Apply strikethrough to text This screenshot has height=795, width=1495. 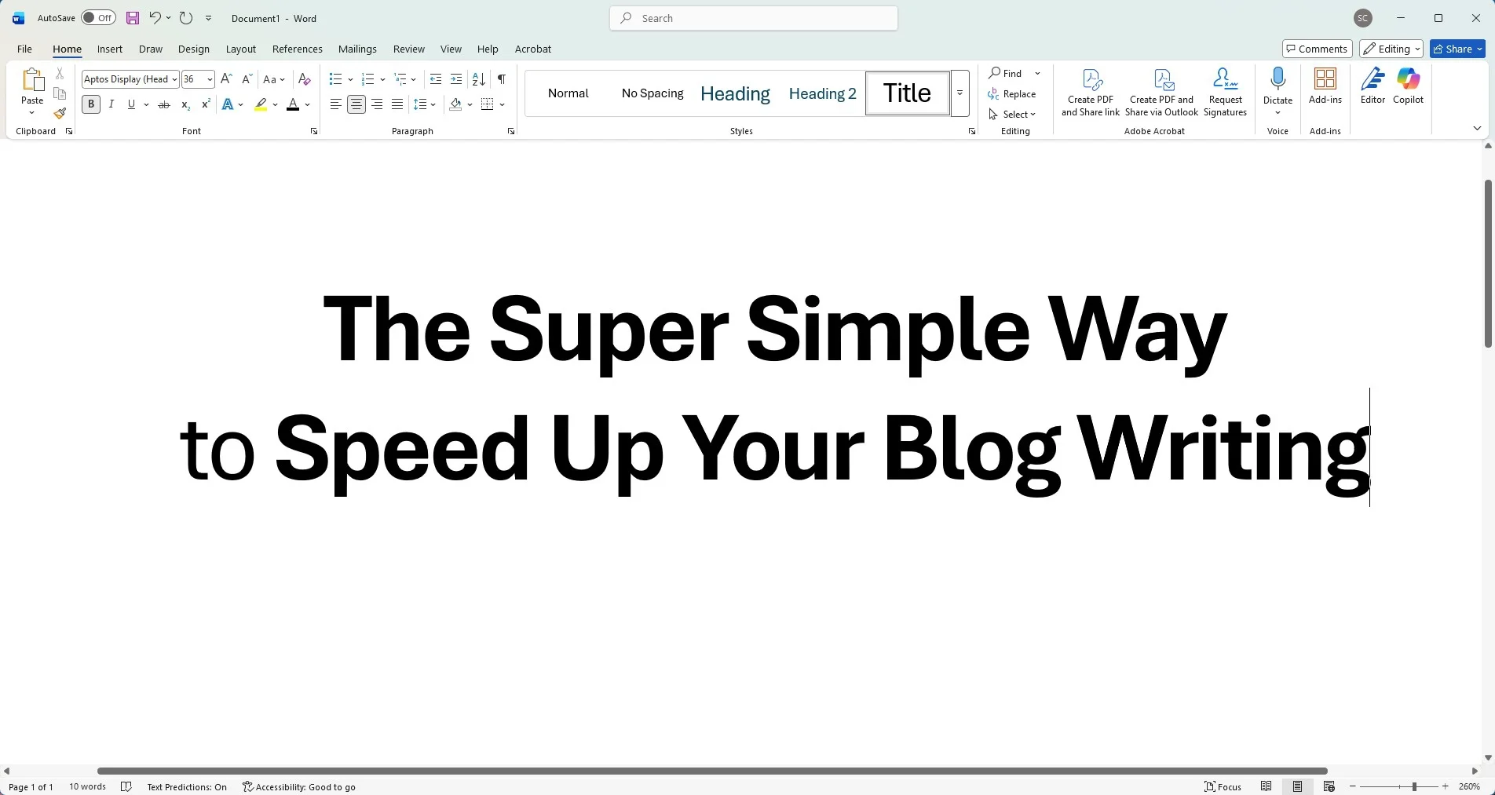tap(163, 104)
